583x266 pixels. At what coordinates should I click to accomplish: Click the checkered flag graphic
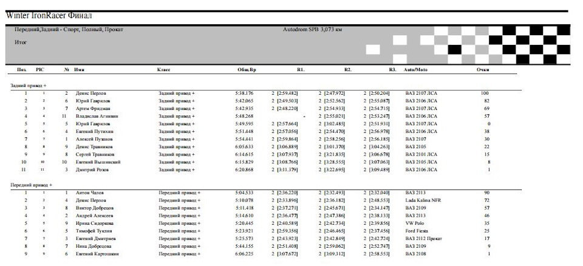click(x=468, y=45)
